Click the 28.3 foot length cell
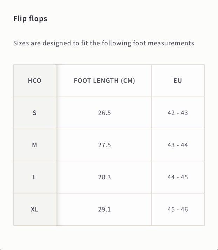This screenshot has height=250, width=218. click(x=104, y=177)
